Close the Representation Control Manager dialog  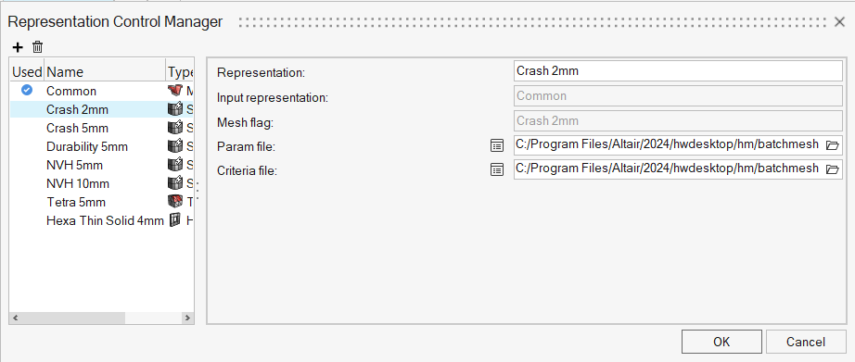840,22
